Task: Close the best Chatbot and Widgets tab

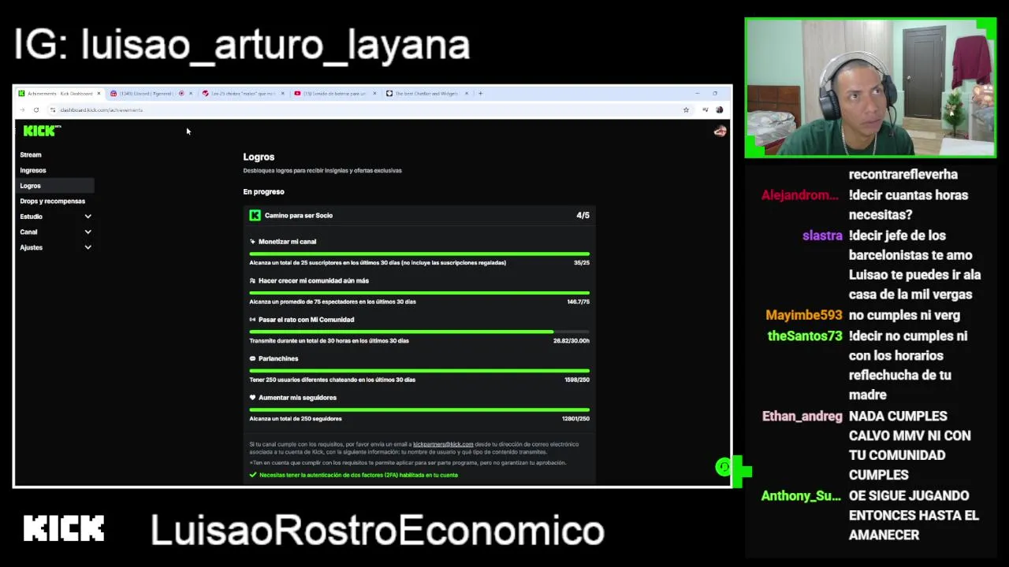Action: pyautogui.click(x=467, y=93)
